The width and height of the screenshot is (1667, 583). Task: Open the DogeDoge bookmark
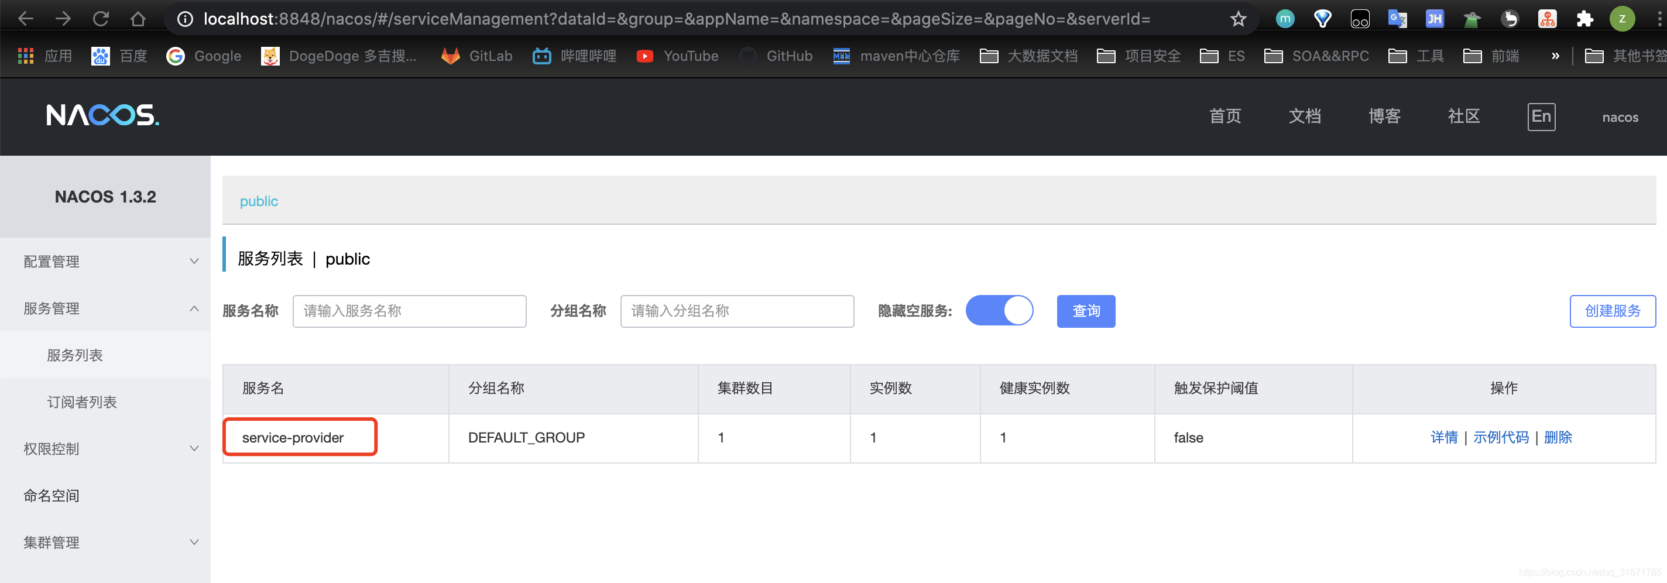(x=338, y=56)
